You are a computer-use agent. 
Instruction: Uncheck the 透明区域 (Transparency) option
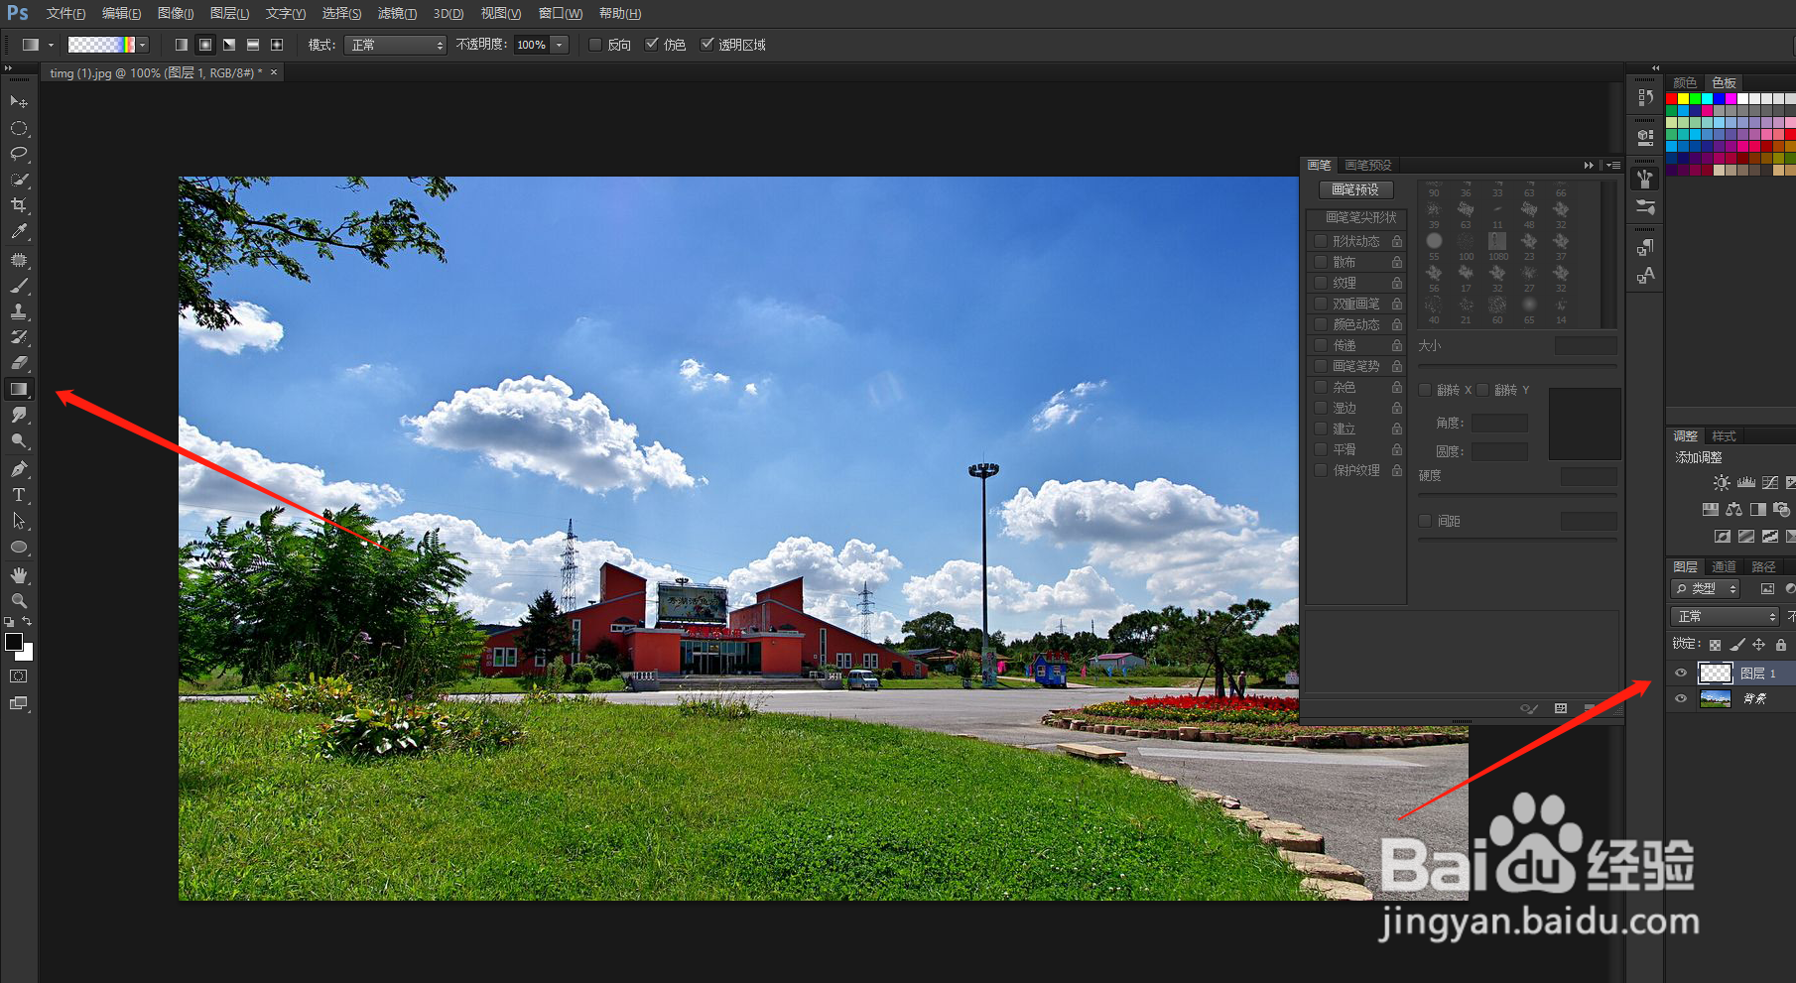tap(706, 45)
